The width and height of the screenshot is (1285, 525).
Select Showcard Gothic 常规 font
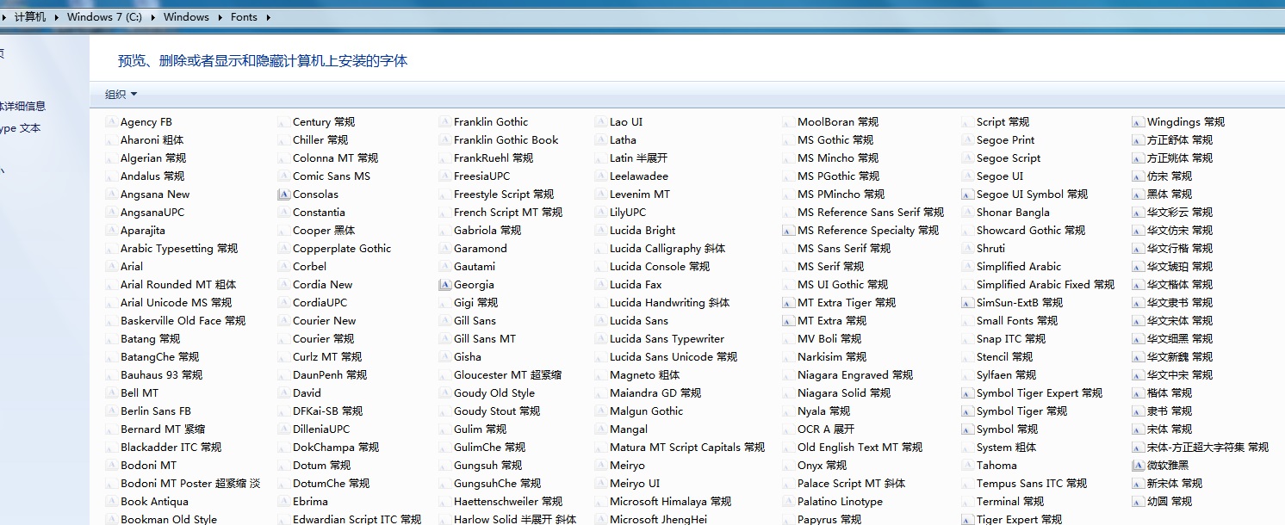[x=1031, y=231]
